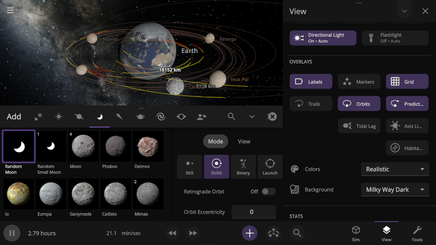Open the Sim tab
Image resolution: width=436 pixels, height=245 pixels.
[x=356, y=233]
